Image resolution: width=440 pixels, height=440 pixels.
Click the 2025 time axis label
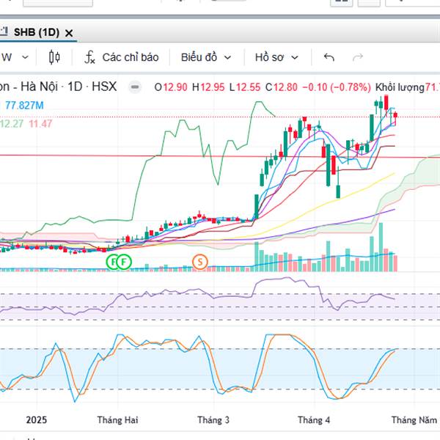click(37, 420)
